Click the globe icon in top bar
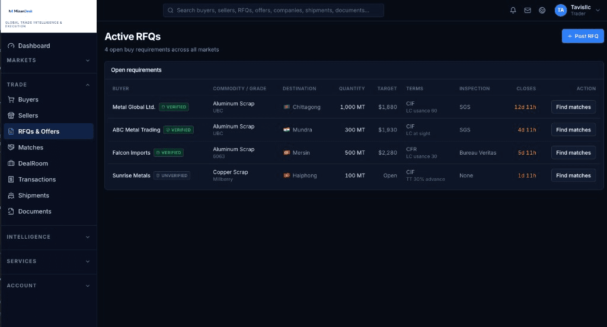 542,11
